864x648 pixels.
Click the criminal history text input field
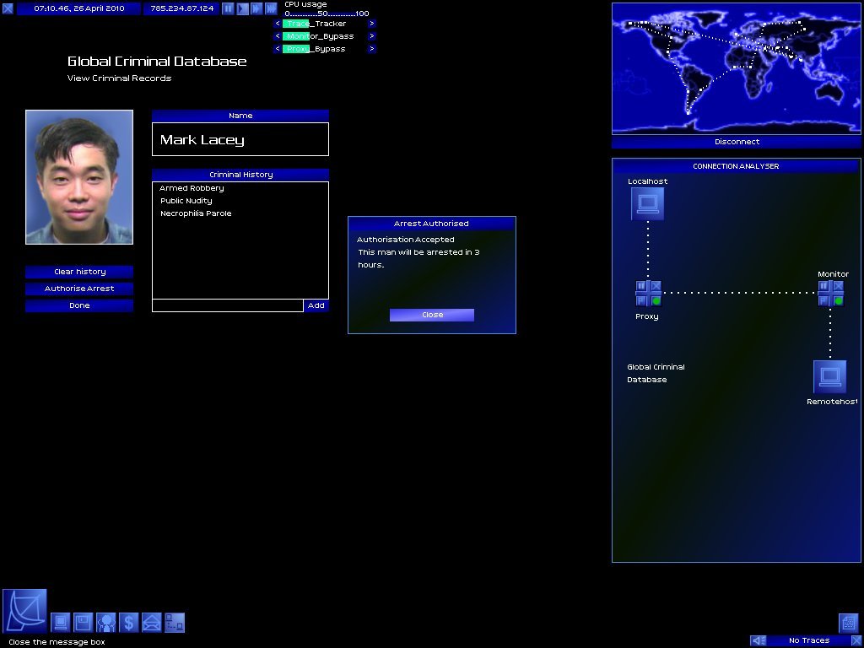(227, 305)
